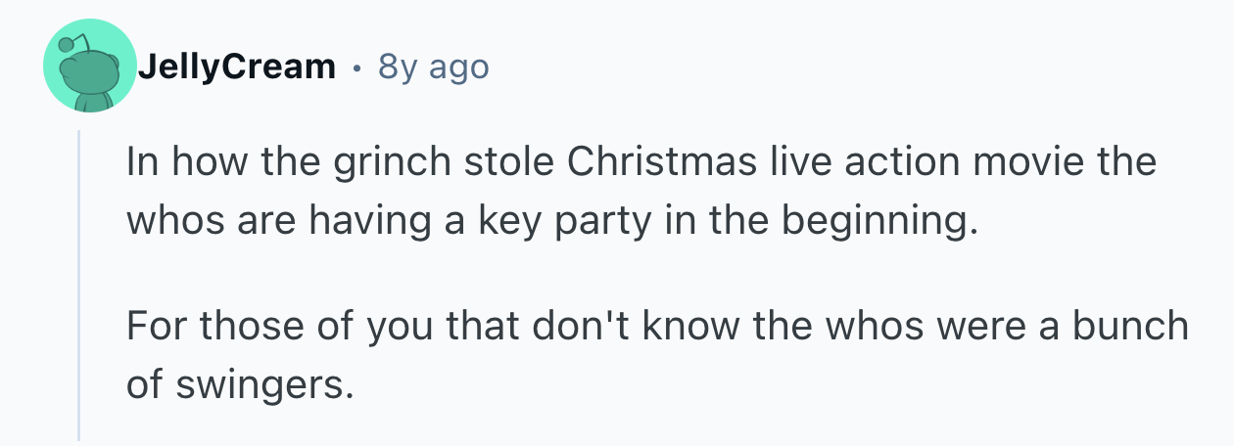The image size is (1234, 446).
Task: Click the first paragraph about the grinch movie
Action: [641, 192]
